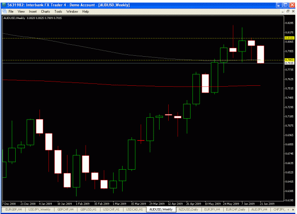Switch to the NZDUSD,Daily chart tab

click(x=188, y=209)
